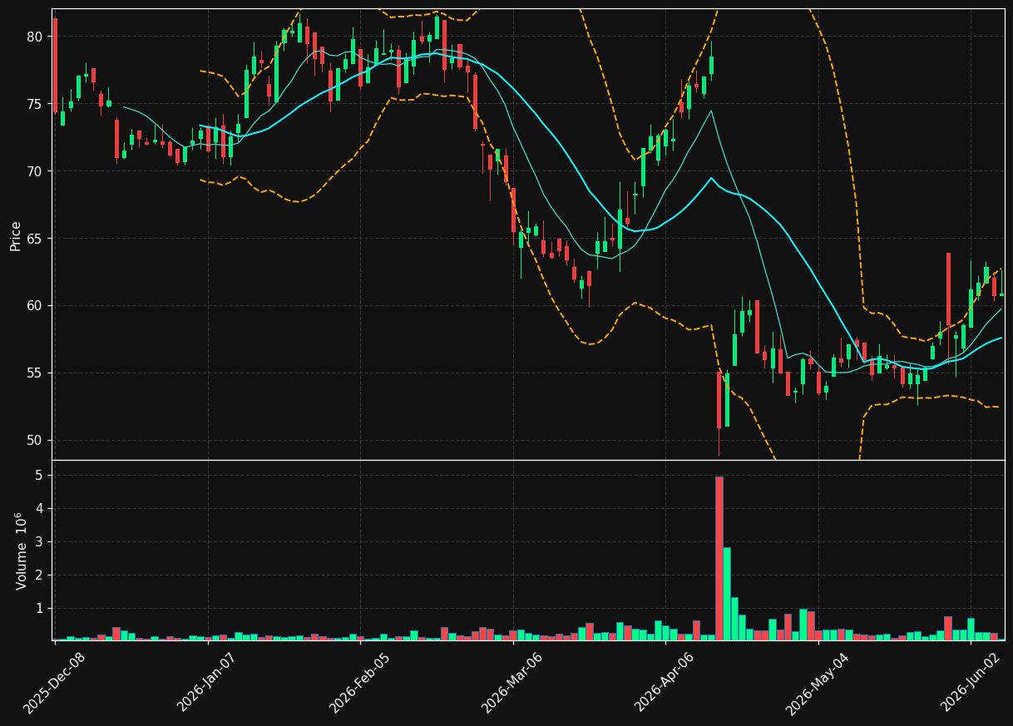Image resolution: width=1013 pixels, height=726 pixels.
Task: Select the 2025-Dec-08 date label
Action: pos(54,683)
